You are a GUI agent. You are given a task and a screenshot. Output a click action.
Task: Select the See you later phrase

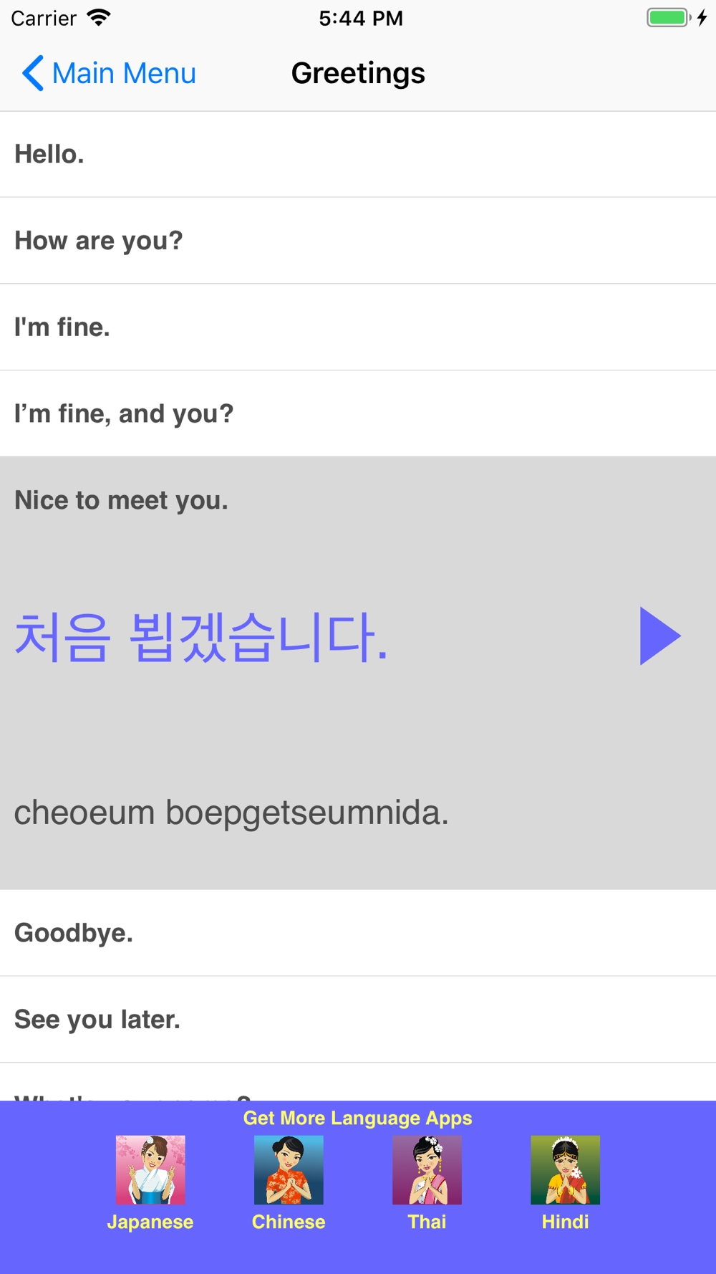coord(358,1019)
